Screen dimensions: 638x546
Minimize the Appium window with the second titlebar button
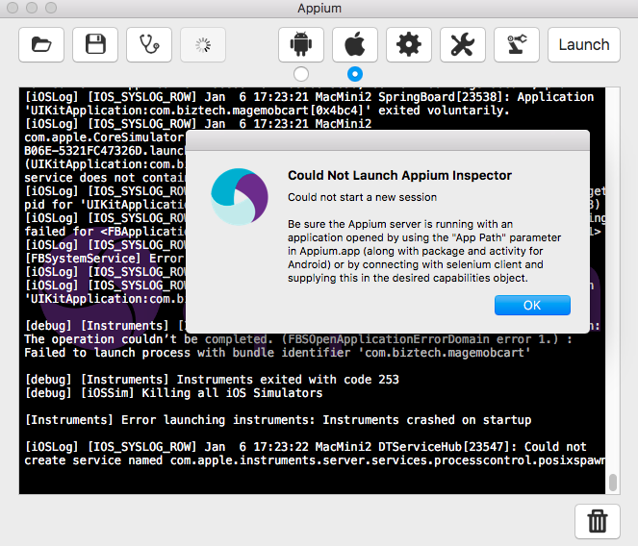click(32, 8)
